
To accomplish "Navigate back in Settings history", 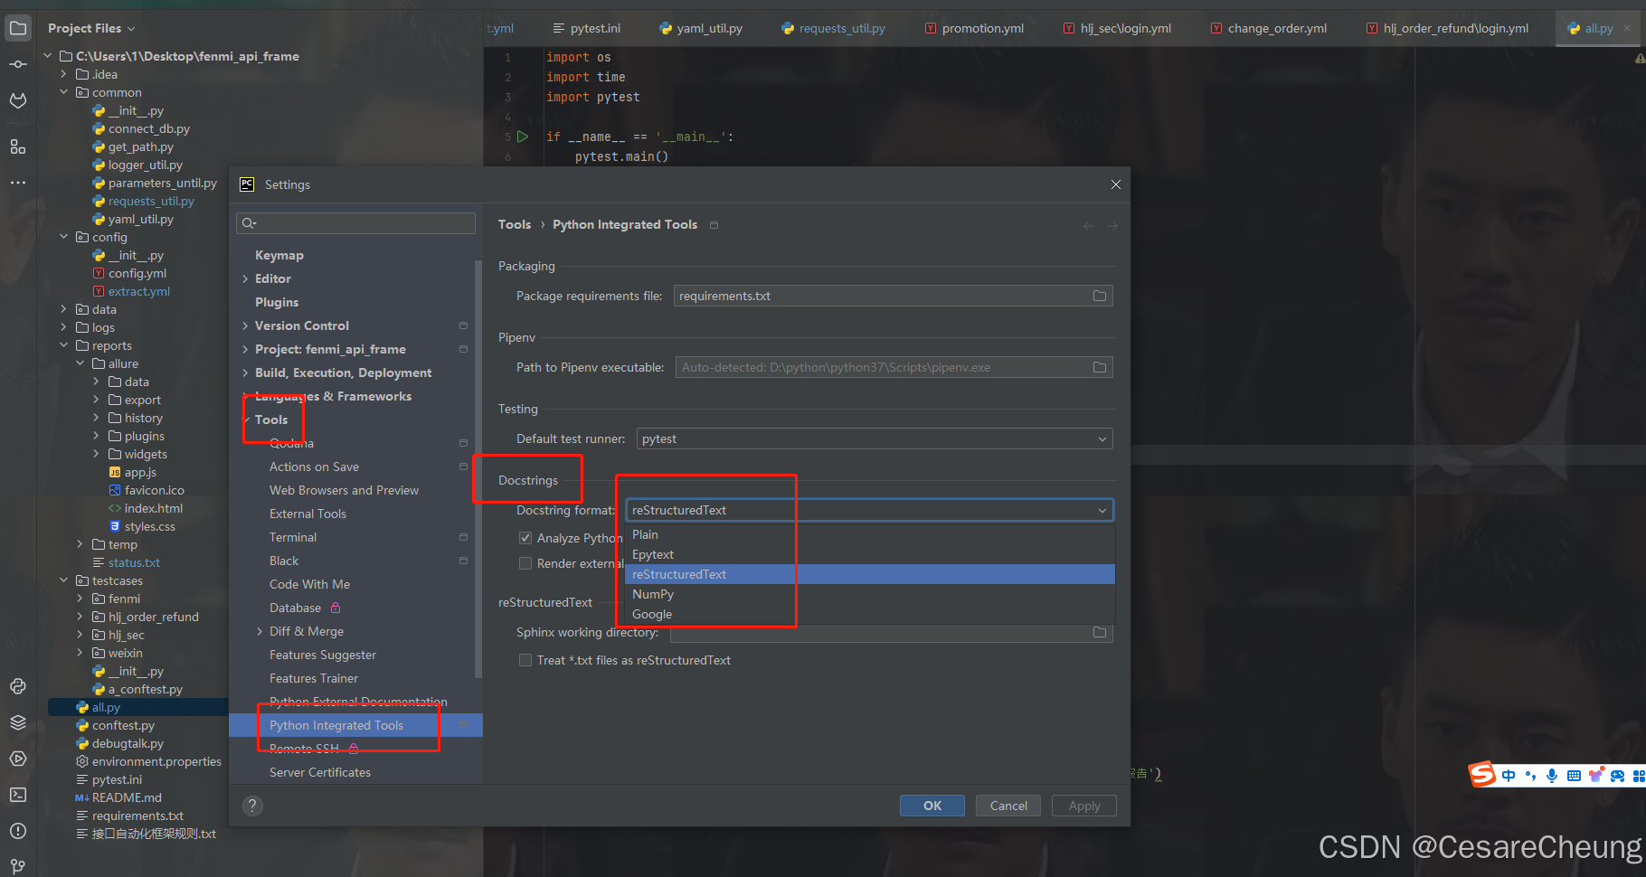I will click(1089, 225).
